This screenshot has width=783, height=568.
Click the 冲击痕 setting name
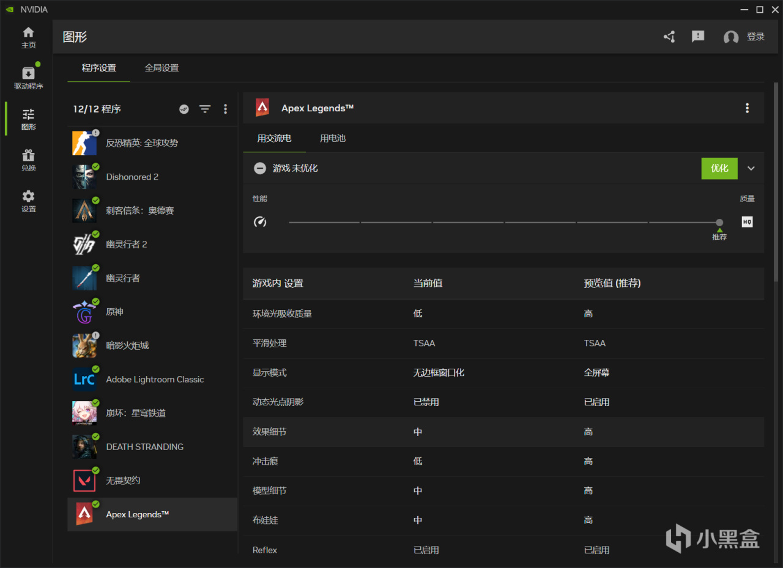click(265, 461)
